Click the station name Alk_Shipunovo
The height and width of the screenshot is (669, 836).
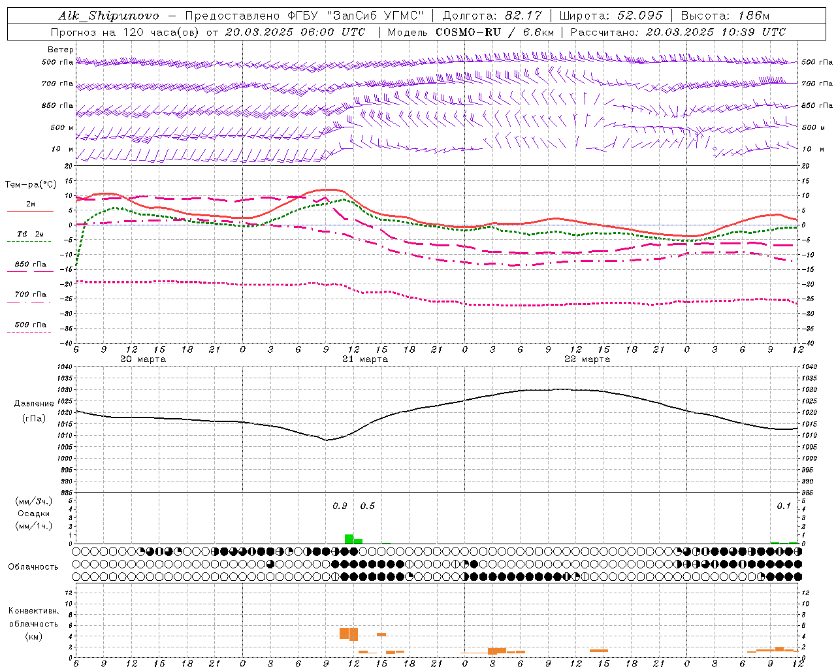click(x=108, y=16)
